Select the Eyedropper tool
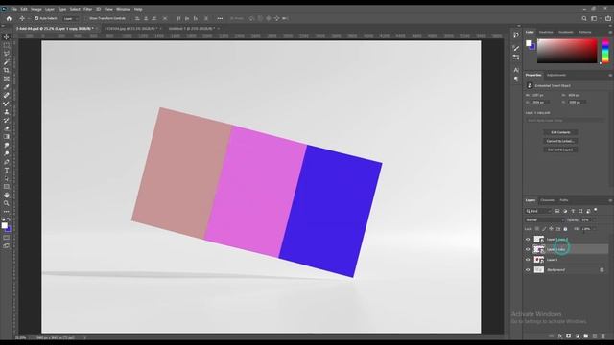Screen dimensions: 614x345 [x=7, y=87]
